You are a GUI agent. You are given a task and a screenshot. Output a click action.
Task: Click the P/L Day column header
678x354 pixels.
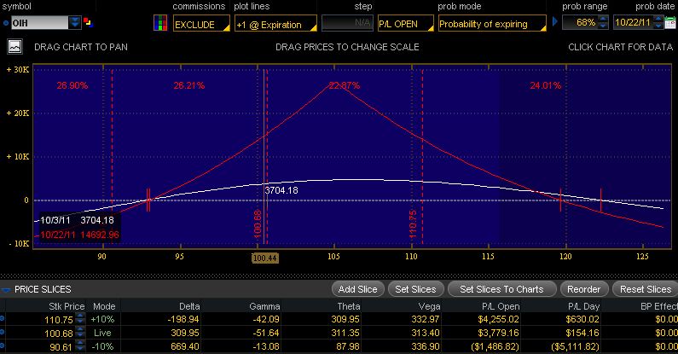(583, 306)
